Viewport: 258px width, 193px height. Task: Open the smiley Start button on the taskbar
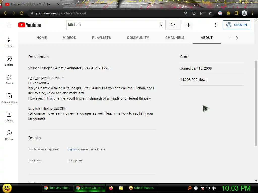[7, 188]
